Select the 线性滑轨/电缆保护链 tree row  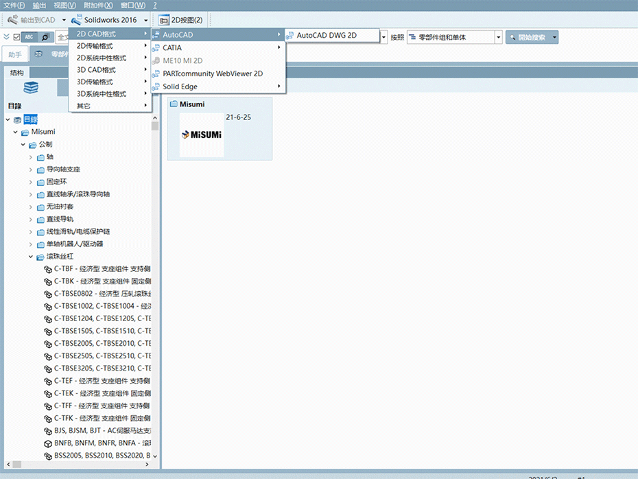(78, 232)
